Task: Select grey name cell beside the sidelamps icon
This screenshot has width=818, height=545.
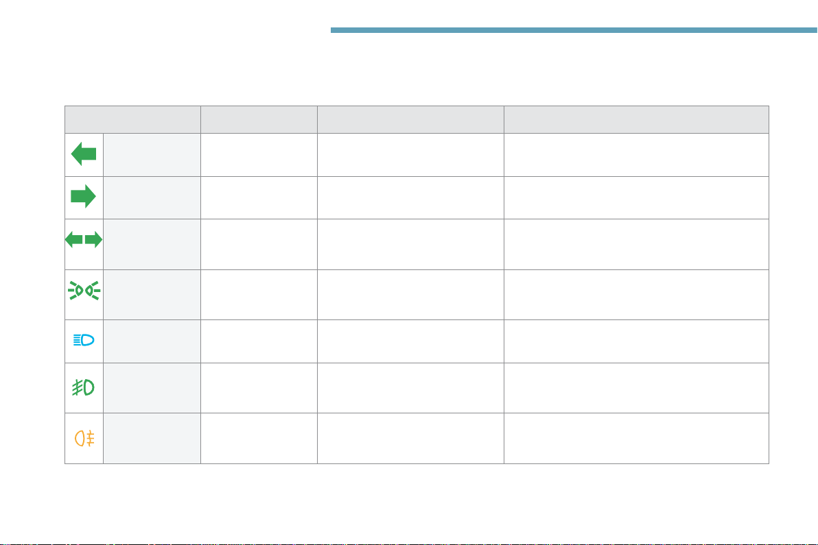Action: pyautogui.click(x=152, y=295)
